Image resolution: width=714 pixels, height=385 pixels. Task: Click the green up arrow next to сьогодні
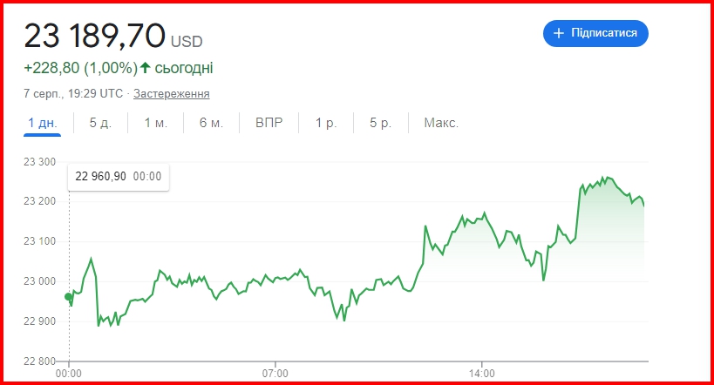point(145,68)
